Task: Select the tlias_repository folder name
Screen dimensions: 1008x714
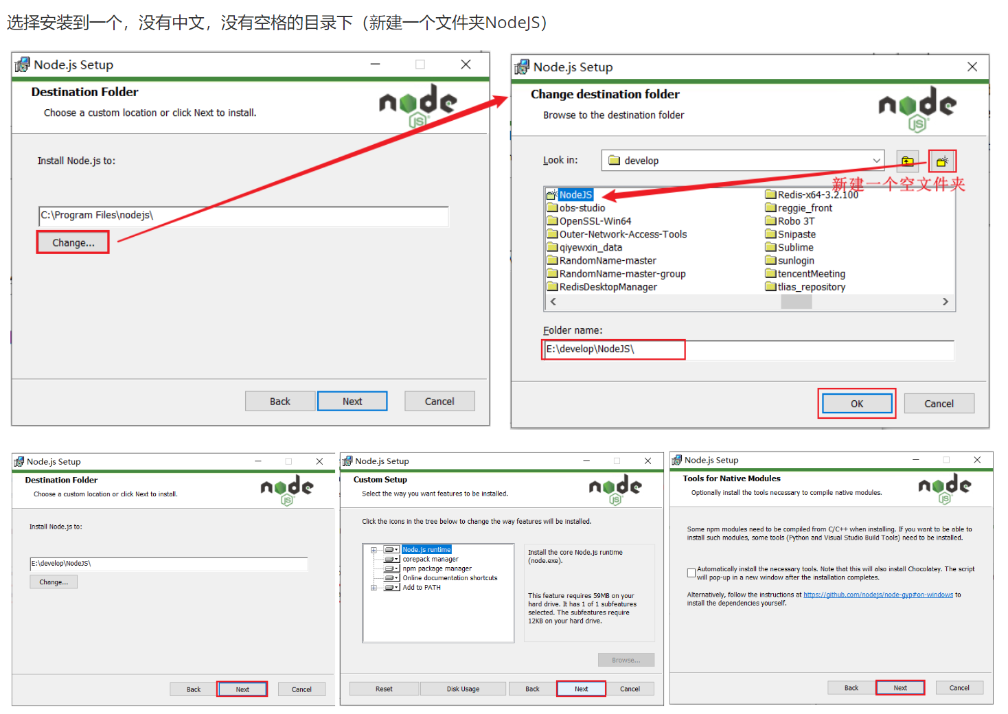Action: [811, 287]
